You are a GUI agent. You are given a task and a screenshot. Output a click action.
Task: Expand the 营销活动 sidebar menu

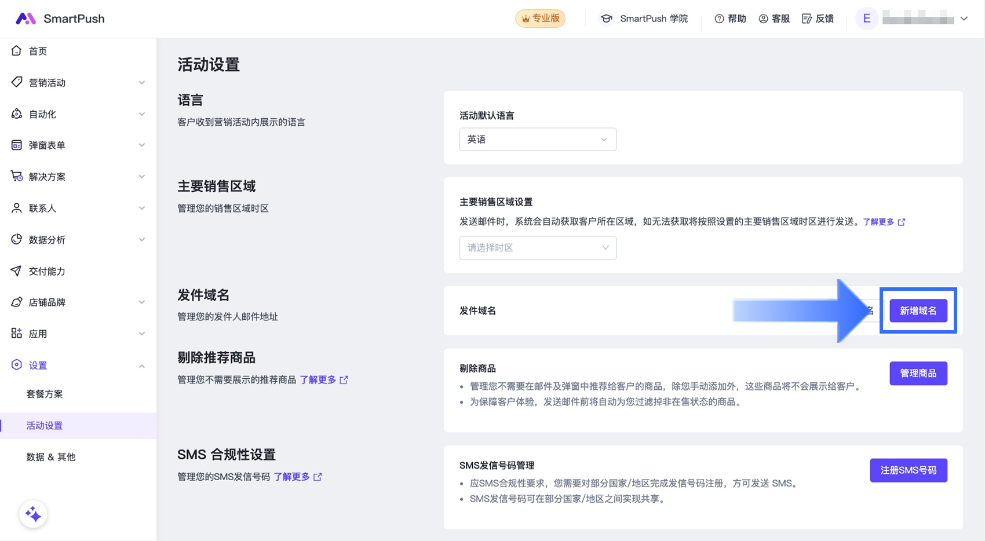pyautogui.click(x=78, y=83)
